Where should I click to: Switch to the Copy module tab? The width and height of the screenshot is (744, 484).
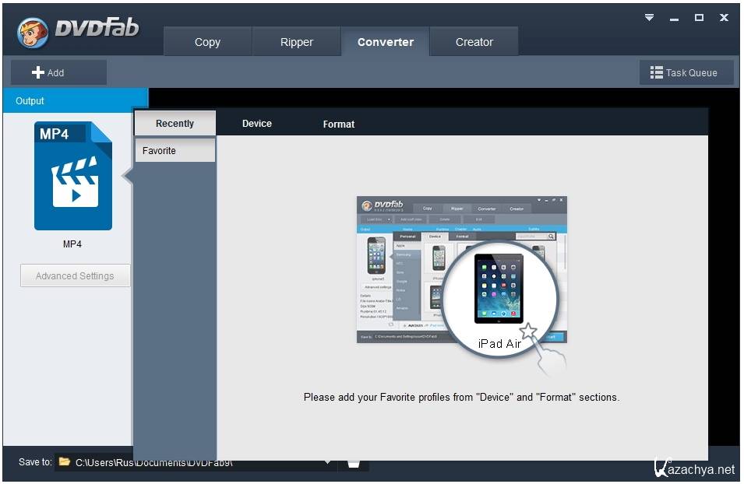click(x=207, y=42)
